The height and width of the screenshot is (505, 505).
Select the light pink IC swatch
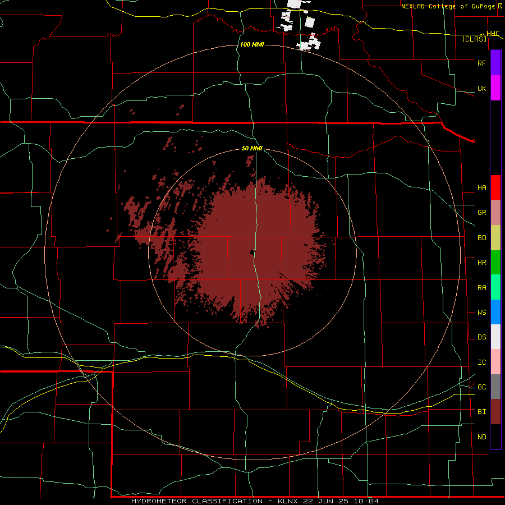495,362
